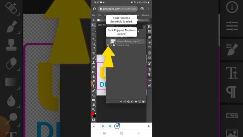This screenshot has height=137, width=243.
Task: Open the Window menu
Action: pos(146,15)
